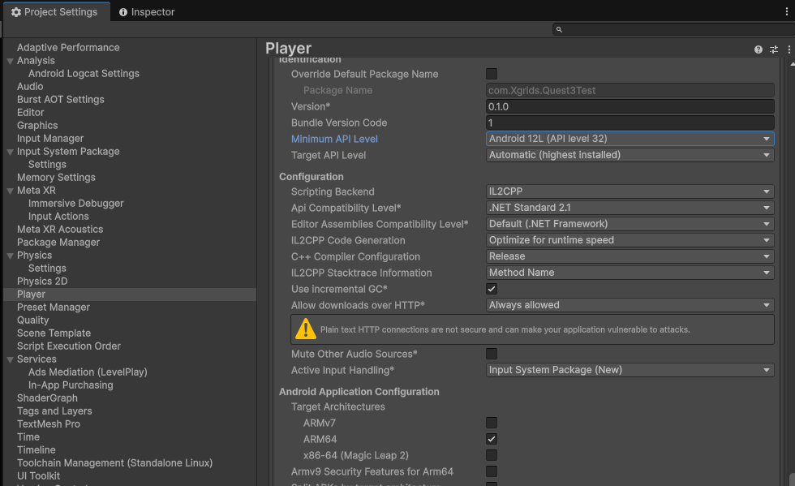This screenshot has width=795, height=486.
Task: Open Meta XR Acoustics settings
Action: click(60, 230)
